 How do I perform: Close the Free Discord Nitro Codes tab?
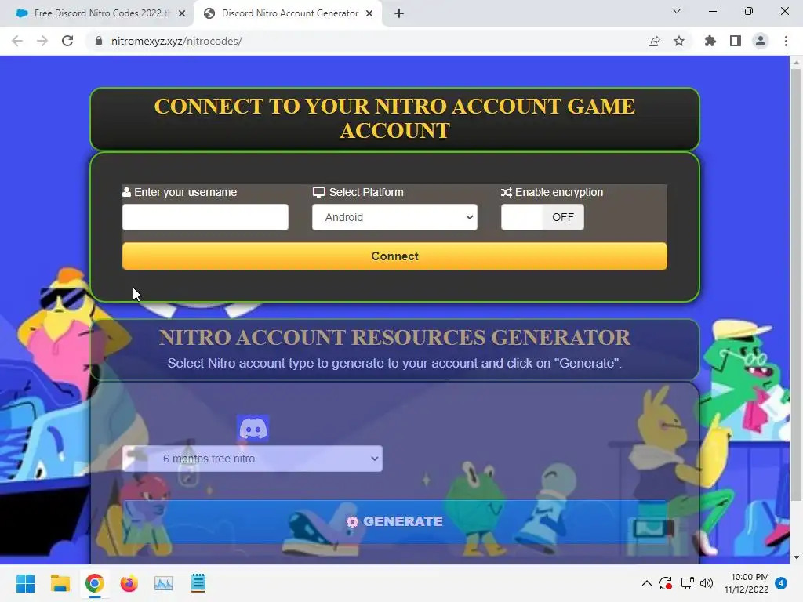[182, 13]
